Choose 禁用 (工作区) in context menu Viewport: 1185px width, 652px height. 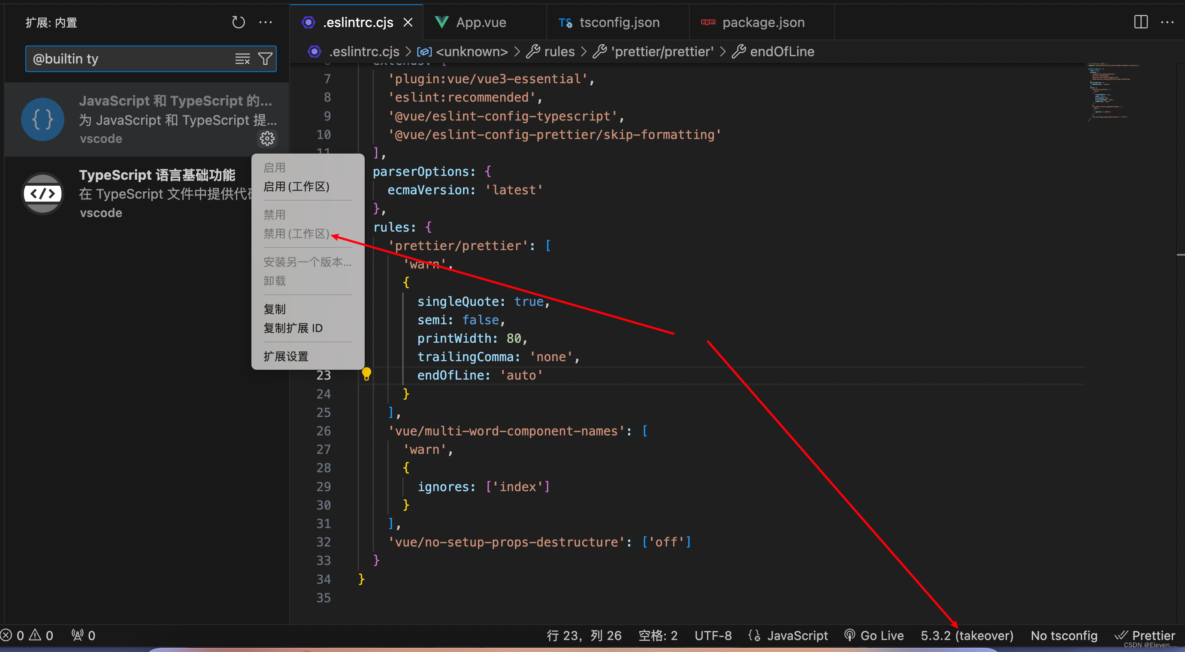(296, 234)
